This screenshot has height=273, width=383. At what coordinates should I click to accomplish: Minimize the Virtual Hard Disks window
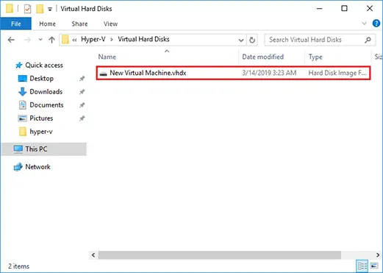[x=320, y=9]
